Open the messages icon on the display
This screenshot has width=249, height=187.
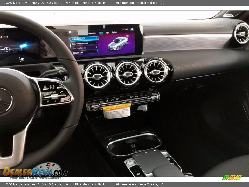click(x=132, y=29)
